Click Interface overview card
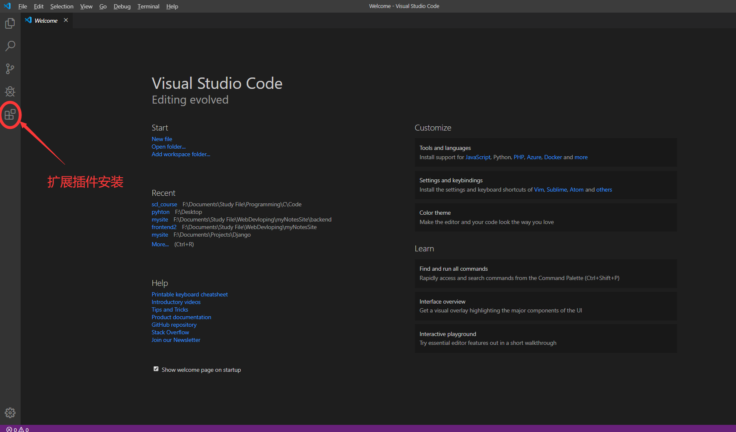Image resolution: width=736 pixels, height=432 pixels. click(x=546, y=306)
